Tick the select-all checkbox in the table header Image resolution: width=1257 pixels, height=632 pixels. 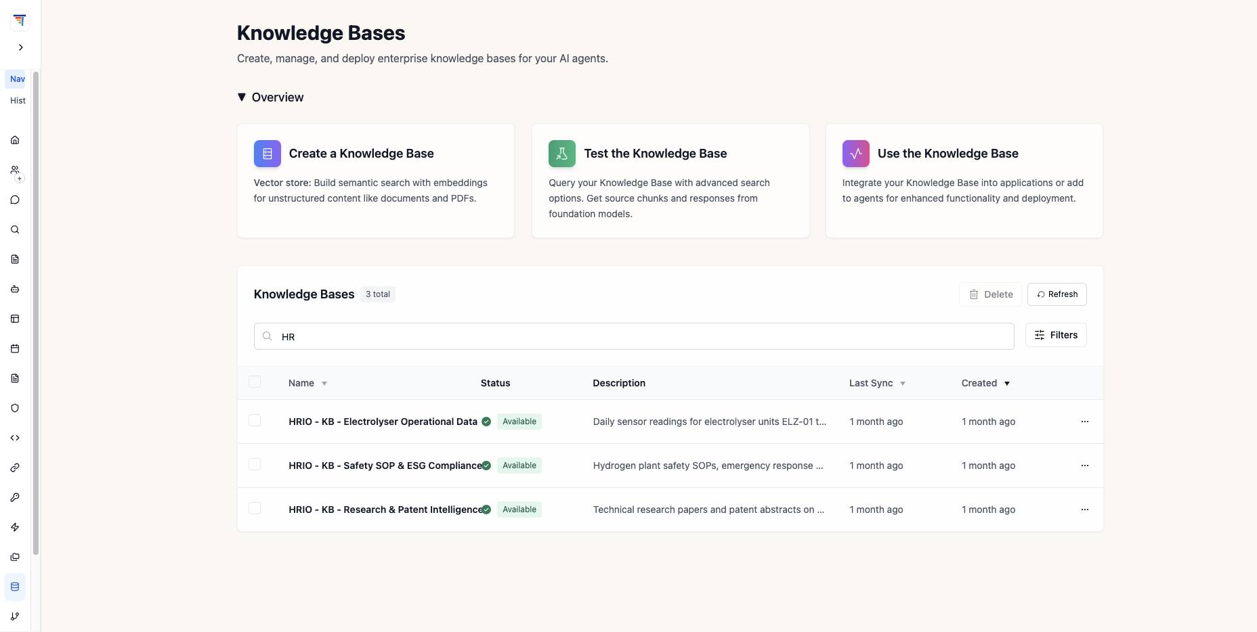click(x=255, y=382)
